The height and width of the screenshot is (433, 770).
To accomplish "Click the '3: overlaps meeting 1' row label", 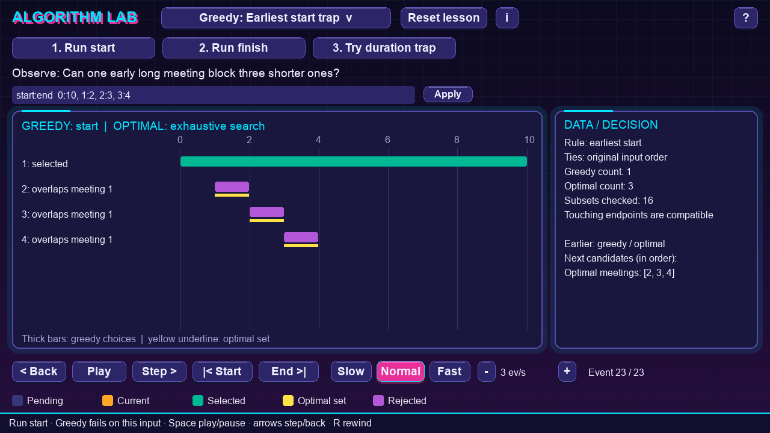I will pyautogui.click(x=67, y=215).
